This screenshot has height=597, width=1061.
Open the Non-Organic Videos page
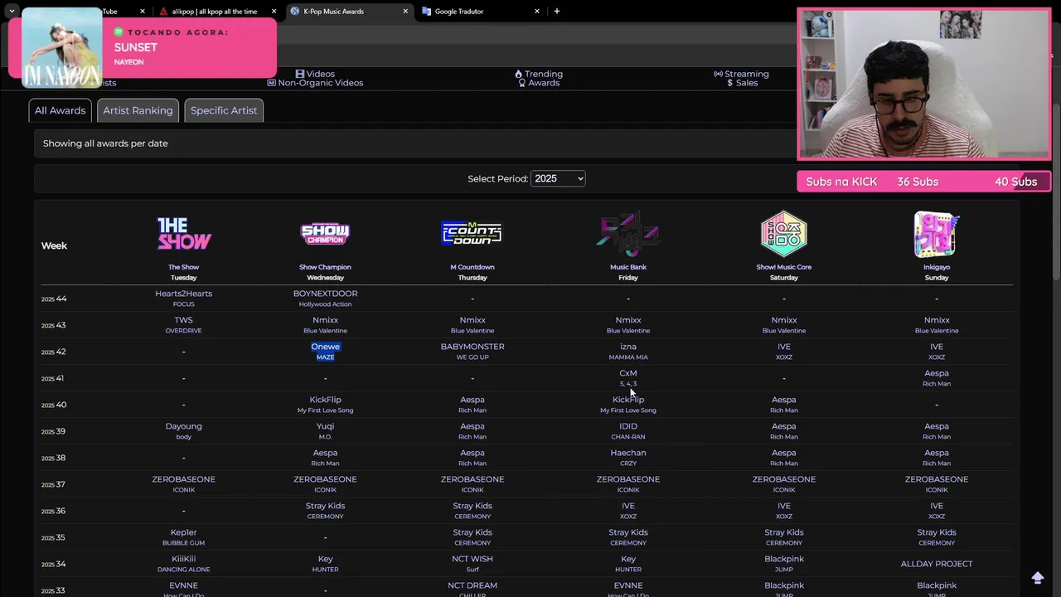[x=315, y=83]
